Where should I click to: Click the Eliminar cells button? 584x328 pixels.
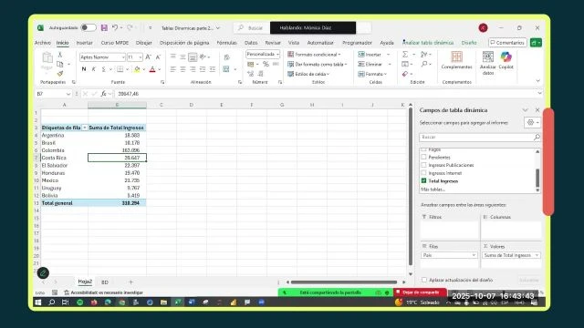tap(373, 65)
